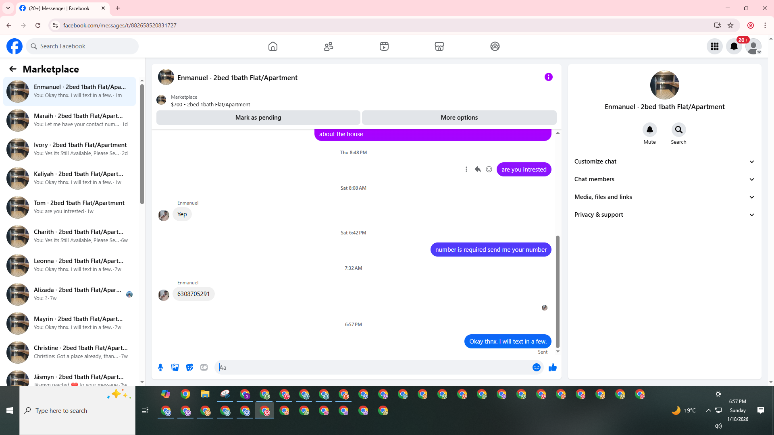Mute this conversation with the bell toggle
Image resolution: width=774 pixels, height=435 pixels.
tap(649, 130)
